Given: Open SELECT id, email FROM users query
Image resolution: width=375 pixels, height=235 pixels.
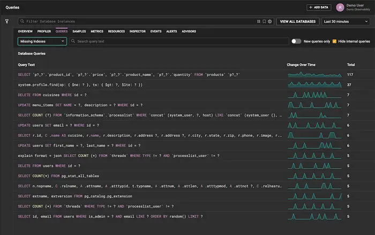Looking at the screenshot, I should (x=194, y=217).
